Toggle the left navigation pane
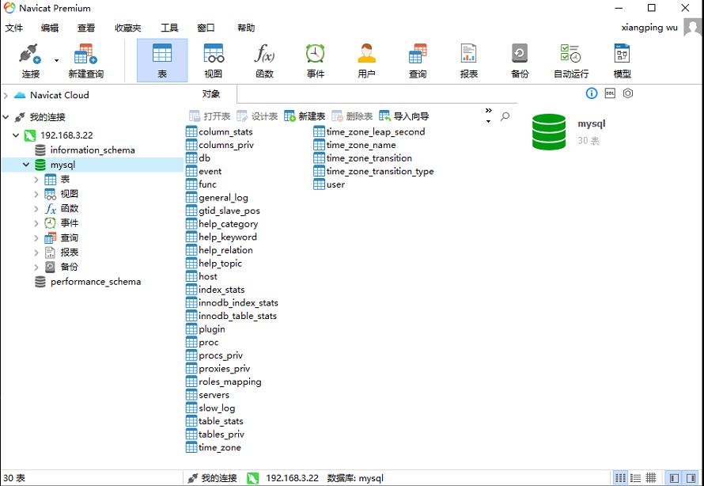 [x=674, y=478]
